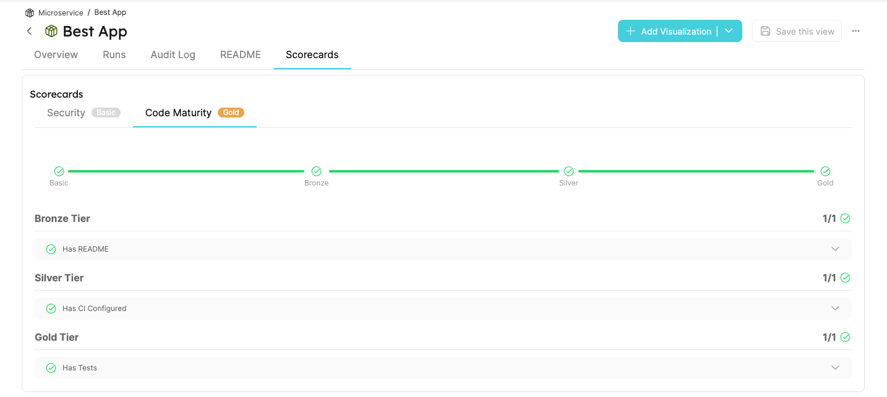
Task: Click the Add Visualization button
Action: pyautogui.click(x=670, y=31)
